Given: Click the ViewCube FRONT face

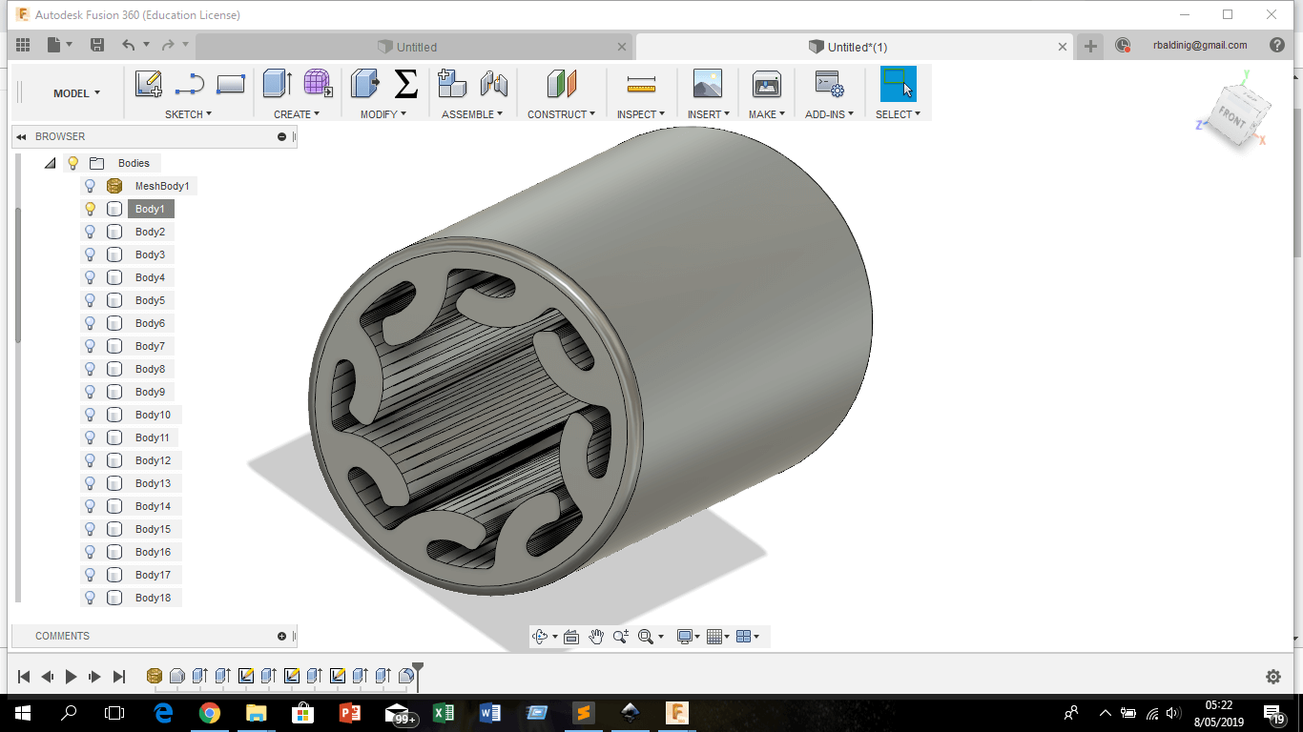Looking at the screenshot, I should (x=1231, y=116).
